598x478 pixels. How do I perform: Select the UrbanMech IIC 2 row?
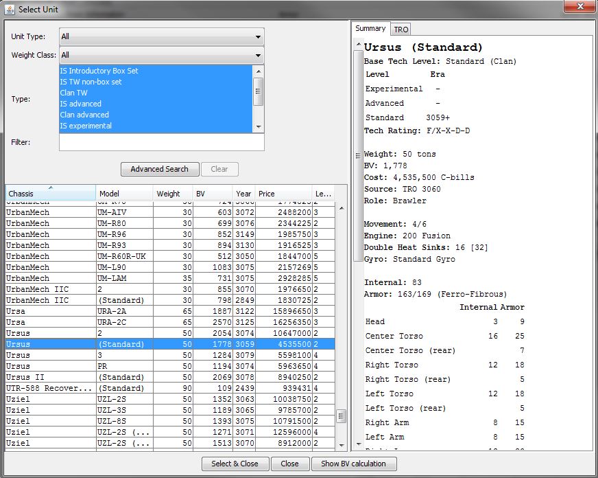point(170,289)
